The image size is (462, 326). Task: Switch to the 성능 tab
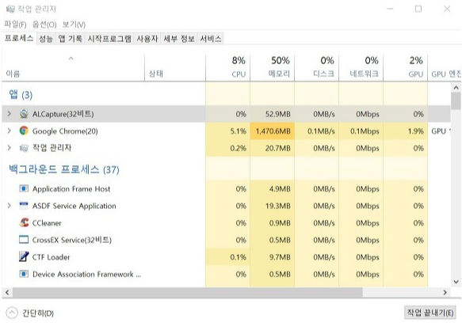pos(46,39)
